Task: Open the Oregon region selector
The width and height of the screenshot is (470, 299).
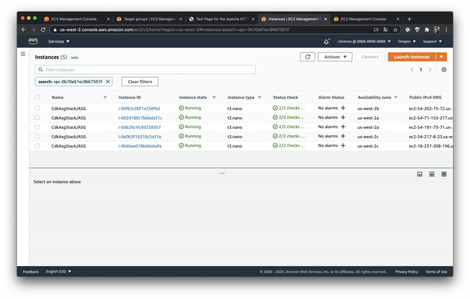Action: pos(407,42)
